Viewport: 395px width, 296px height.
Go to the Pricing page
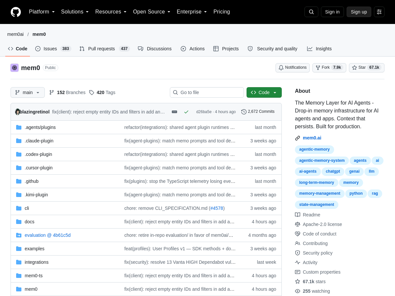[x=222, y=12]
